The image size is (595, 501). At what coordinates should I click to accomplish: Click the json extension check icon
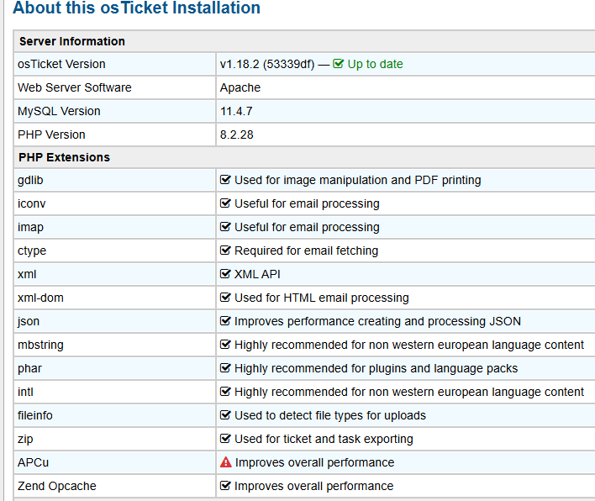[225, 321]
